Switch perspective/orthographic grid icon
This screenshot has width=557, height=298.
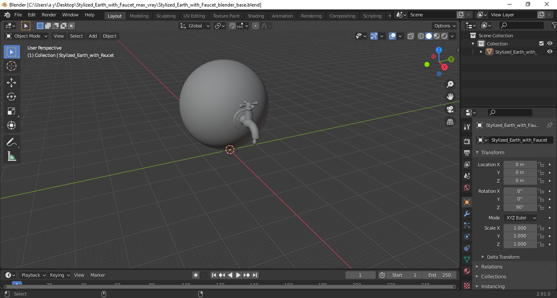(450, 122)
